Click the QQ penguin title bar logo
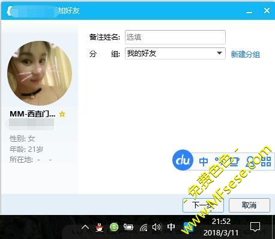The width and height of the screenshot is (275, 239). coord(10,11)
